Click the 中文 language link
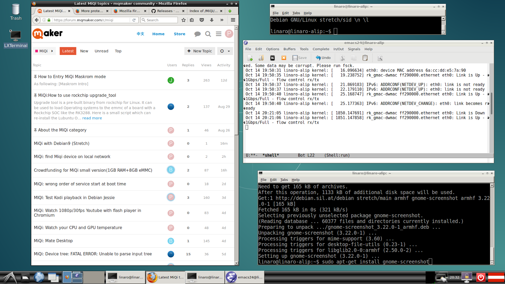This screenshot has height=284, width=505. [x=140, y=34]
